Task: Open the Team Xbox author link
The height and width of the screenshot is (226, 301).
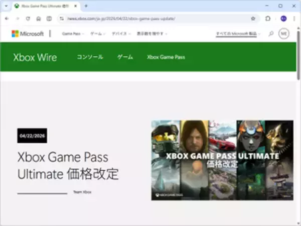Action: [x=82, y=192]
